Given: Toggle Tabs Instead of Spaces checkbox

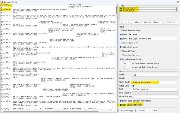Looking at the screenshot, I should tap(121, 105).
